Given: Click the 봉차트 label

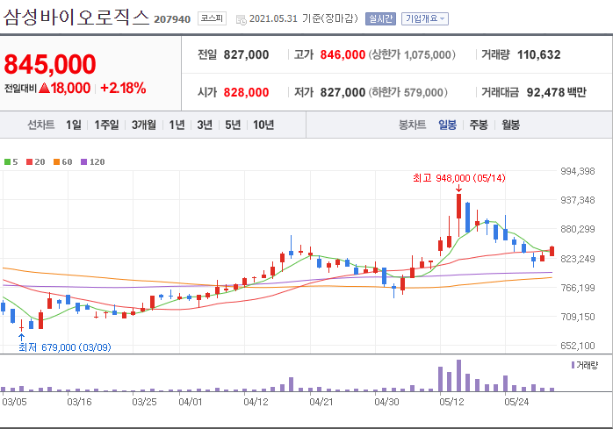Looking at the screenshot, I should click(x=413, y=125).
